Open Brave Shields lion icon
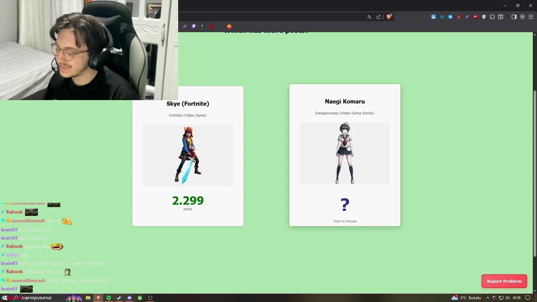 pos(389,17)
